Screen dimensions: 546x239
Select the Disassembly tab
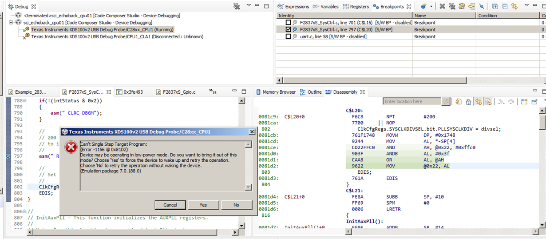click(x=341, y=92)
